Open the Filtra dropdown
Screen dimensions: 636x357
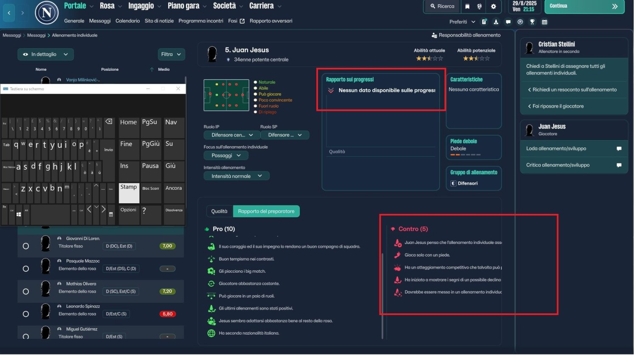point(172,55)
